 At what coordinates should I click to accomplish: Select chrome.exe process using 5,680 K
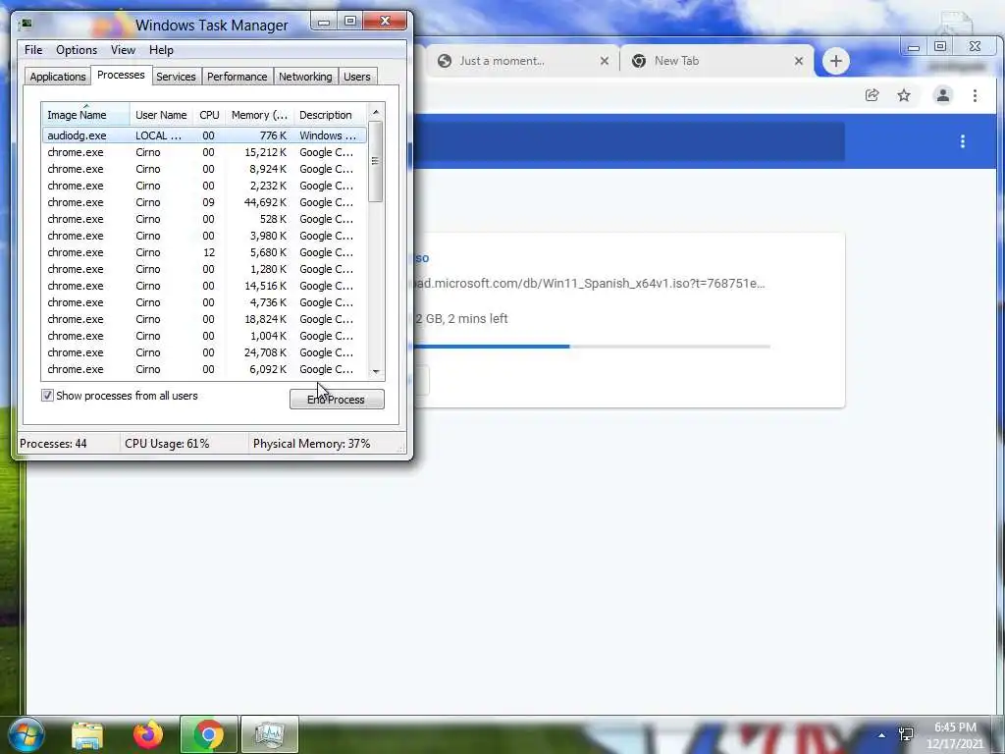pos(204,252)
